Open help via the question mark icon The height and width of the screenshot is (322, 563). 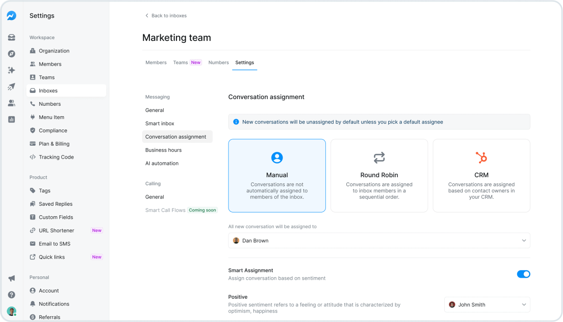11,294
